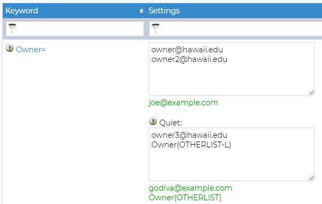Click inside the Quiet owners textarea
Screen dimensions: 322x204
click(232, 154)
